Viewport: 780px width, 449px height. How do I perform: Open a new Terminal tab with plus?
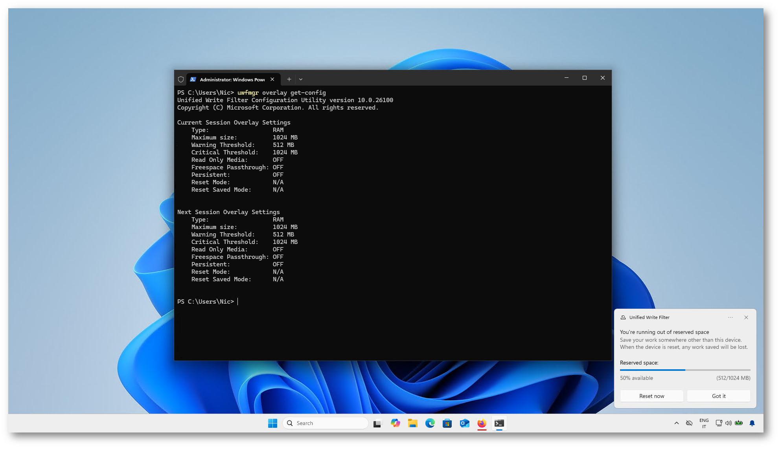289,79
